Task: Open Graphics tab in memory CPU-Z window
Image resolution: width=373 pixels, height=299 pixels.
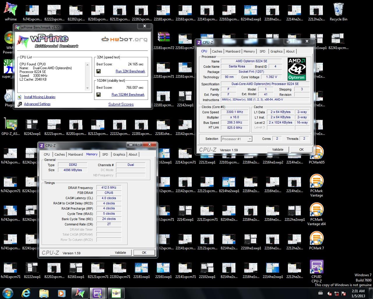Action: click(119, 154)
